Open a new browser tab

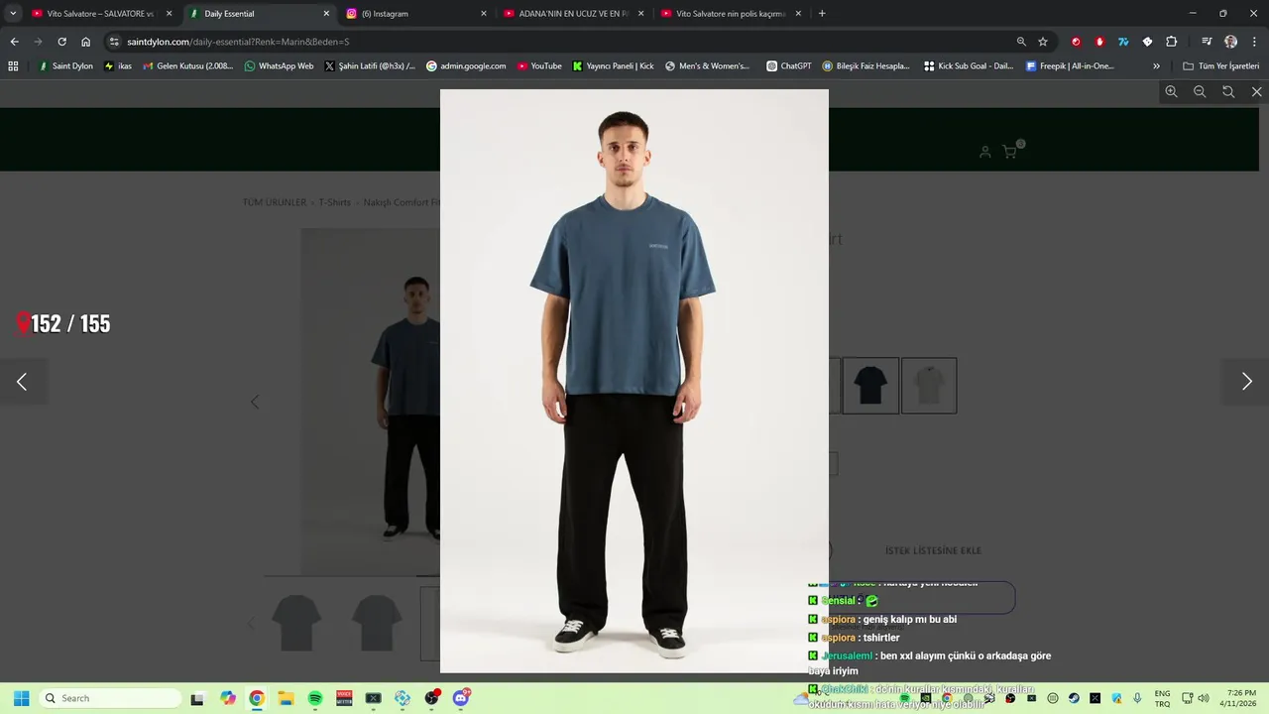822,14
